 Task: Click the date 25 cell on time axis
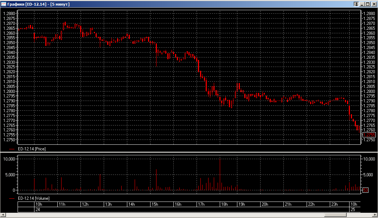[352, 209]
